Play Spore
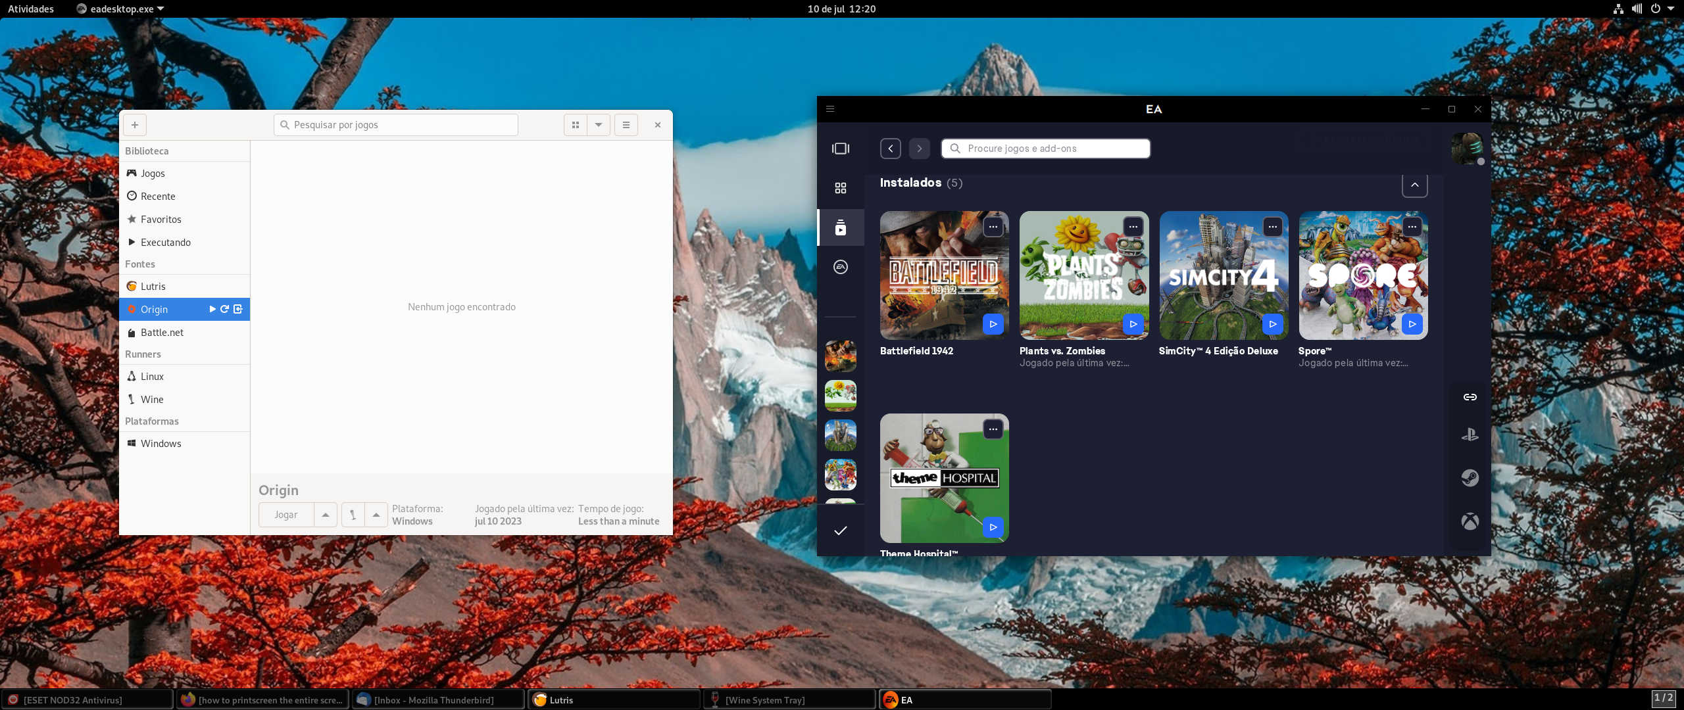 click(1412, 324)
